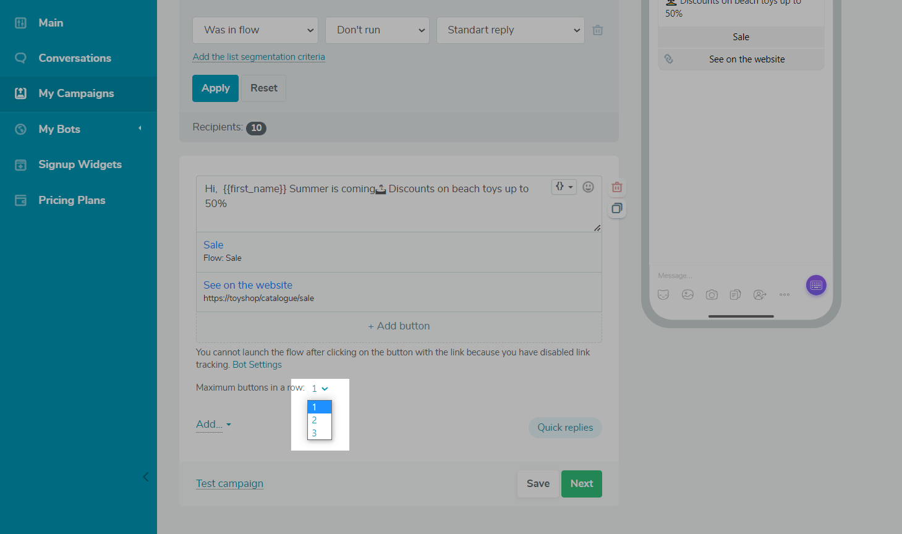
Task: Go to Conversations in the sidebar
Action: pos(75,58)
